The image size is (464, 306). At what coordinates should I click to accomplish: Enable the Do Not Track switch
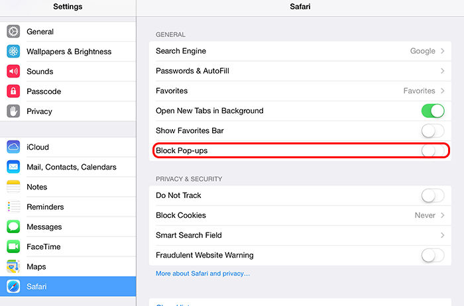tap(433, 195)
